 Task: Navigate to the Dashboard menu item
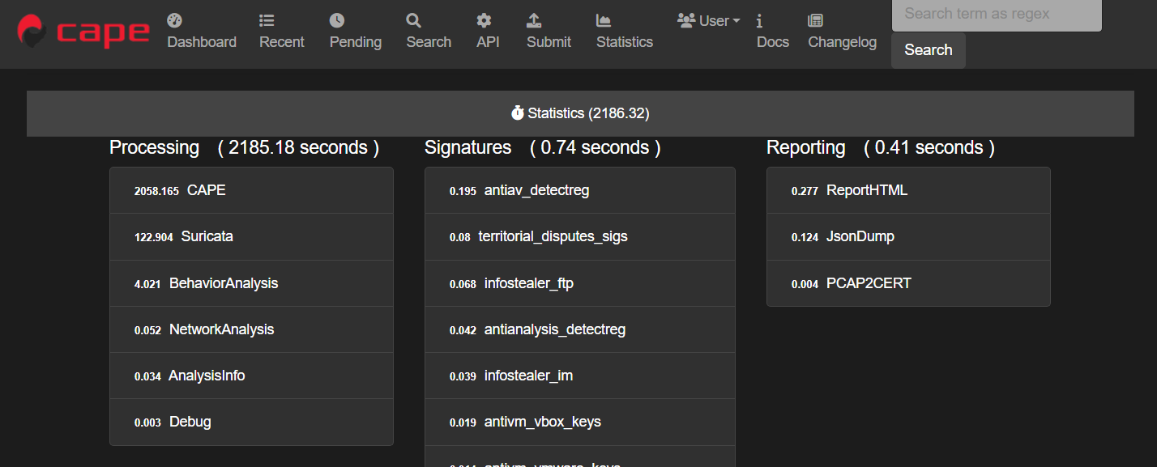tap(202, 41)
